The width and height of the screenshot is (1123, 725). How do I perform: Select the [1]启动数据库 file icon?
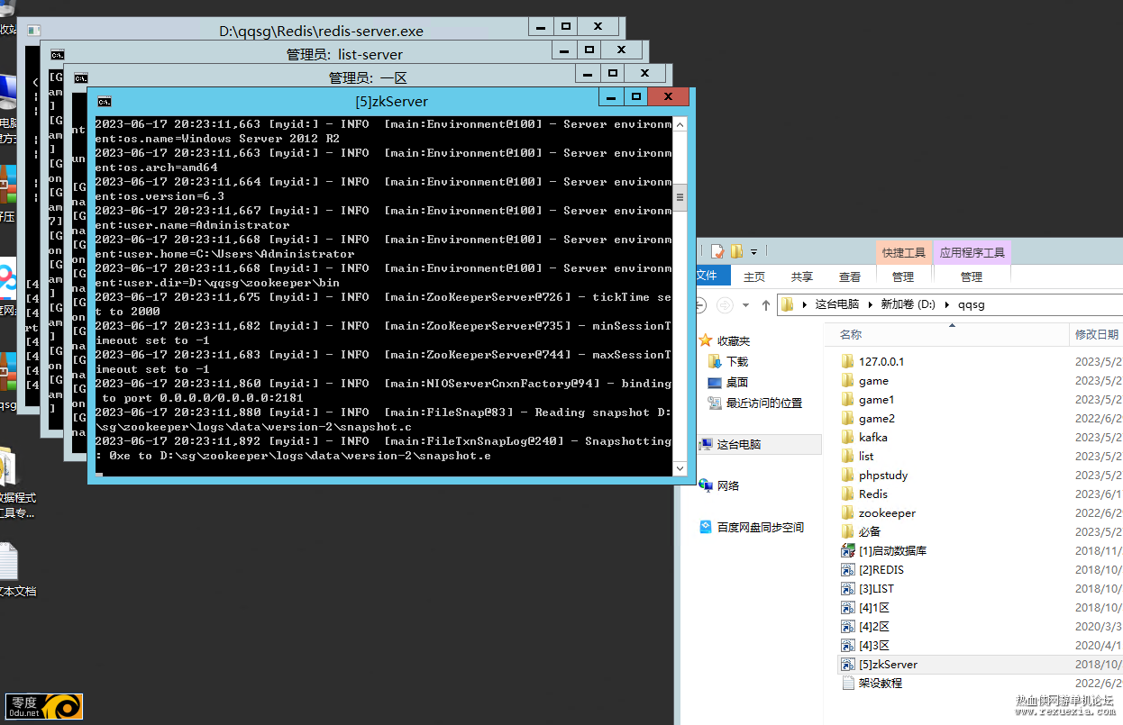pyautogui.click(x=847, y=550)
